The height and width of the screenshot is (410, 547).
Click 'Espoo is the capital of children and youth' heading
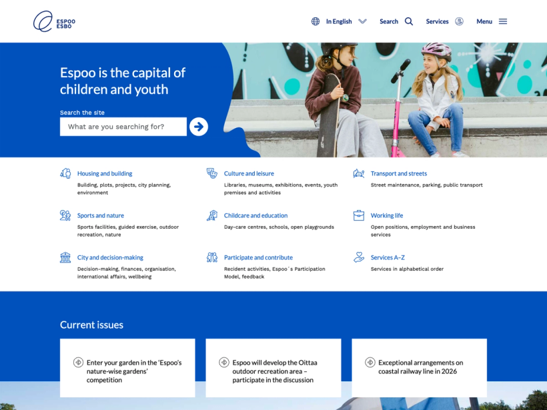(123, 81)
